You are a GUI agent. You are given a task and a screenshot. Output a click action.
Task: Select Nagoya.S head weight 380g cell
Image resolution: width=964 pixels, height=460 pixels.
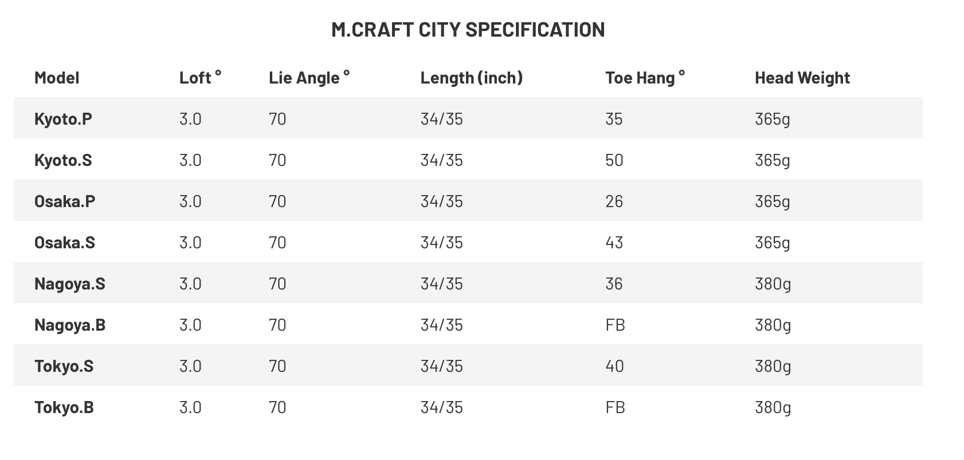pyautogui.click(x=773, y=284)
